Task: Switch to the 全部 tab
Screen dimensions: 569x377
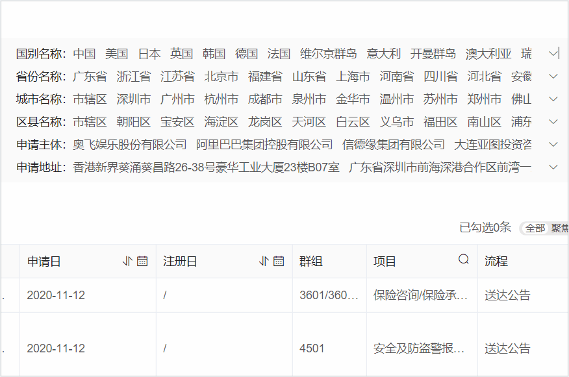Action: click(535, 228)
